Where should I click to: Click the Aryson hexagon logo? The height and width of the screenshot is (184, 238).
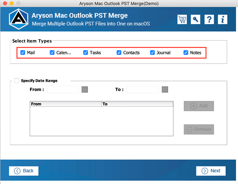click(19, 19)
